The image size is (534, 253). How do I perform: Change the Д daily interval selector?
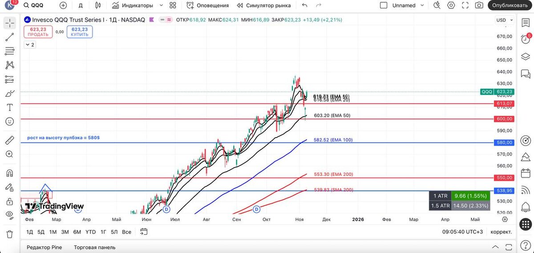81,5
